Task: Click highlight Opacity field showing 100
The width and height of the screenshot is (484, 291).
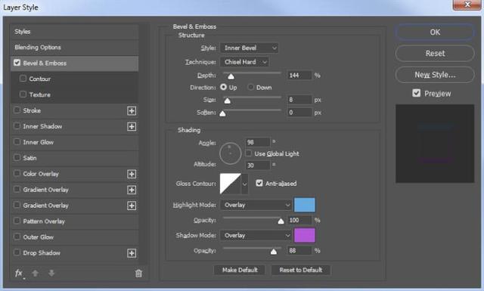Action: click(299, 220)
